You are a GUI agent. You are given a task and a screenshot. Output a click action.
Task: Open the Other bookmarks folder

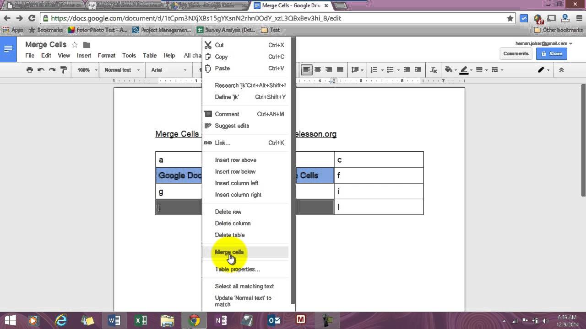(559, 30)
